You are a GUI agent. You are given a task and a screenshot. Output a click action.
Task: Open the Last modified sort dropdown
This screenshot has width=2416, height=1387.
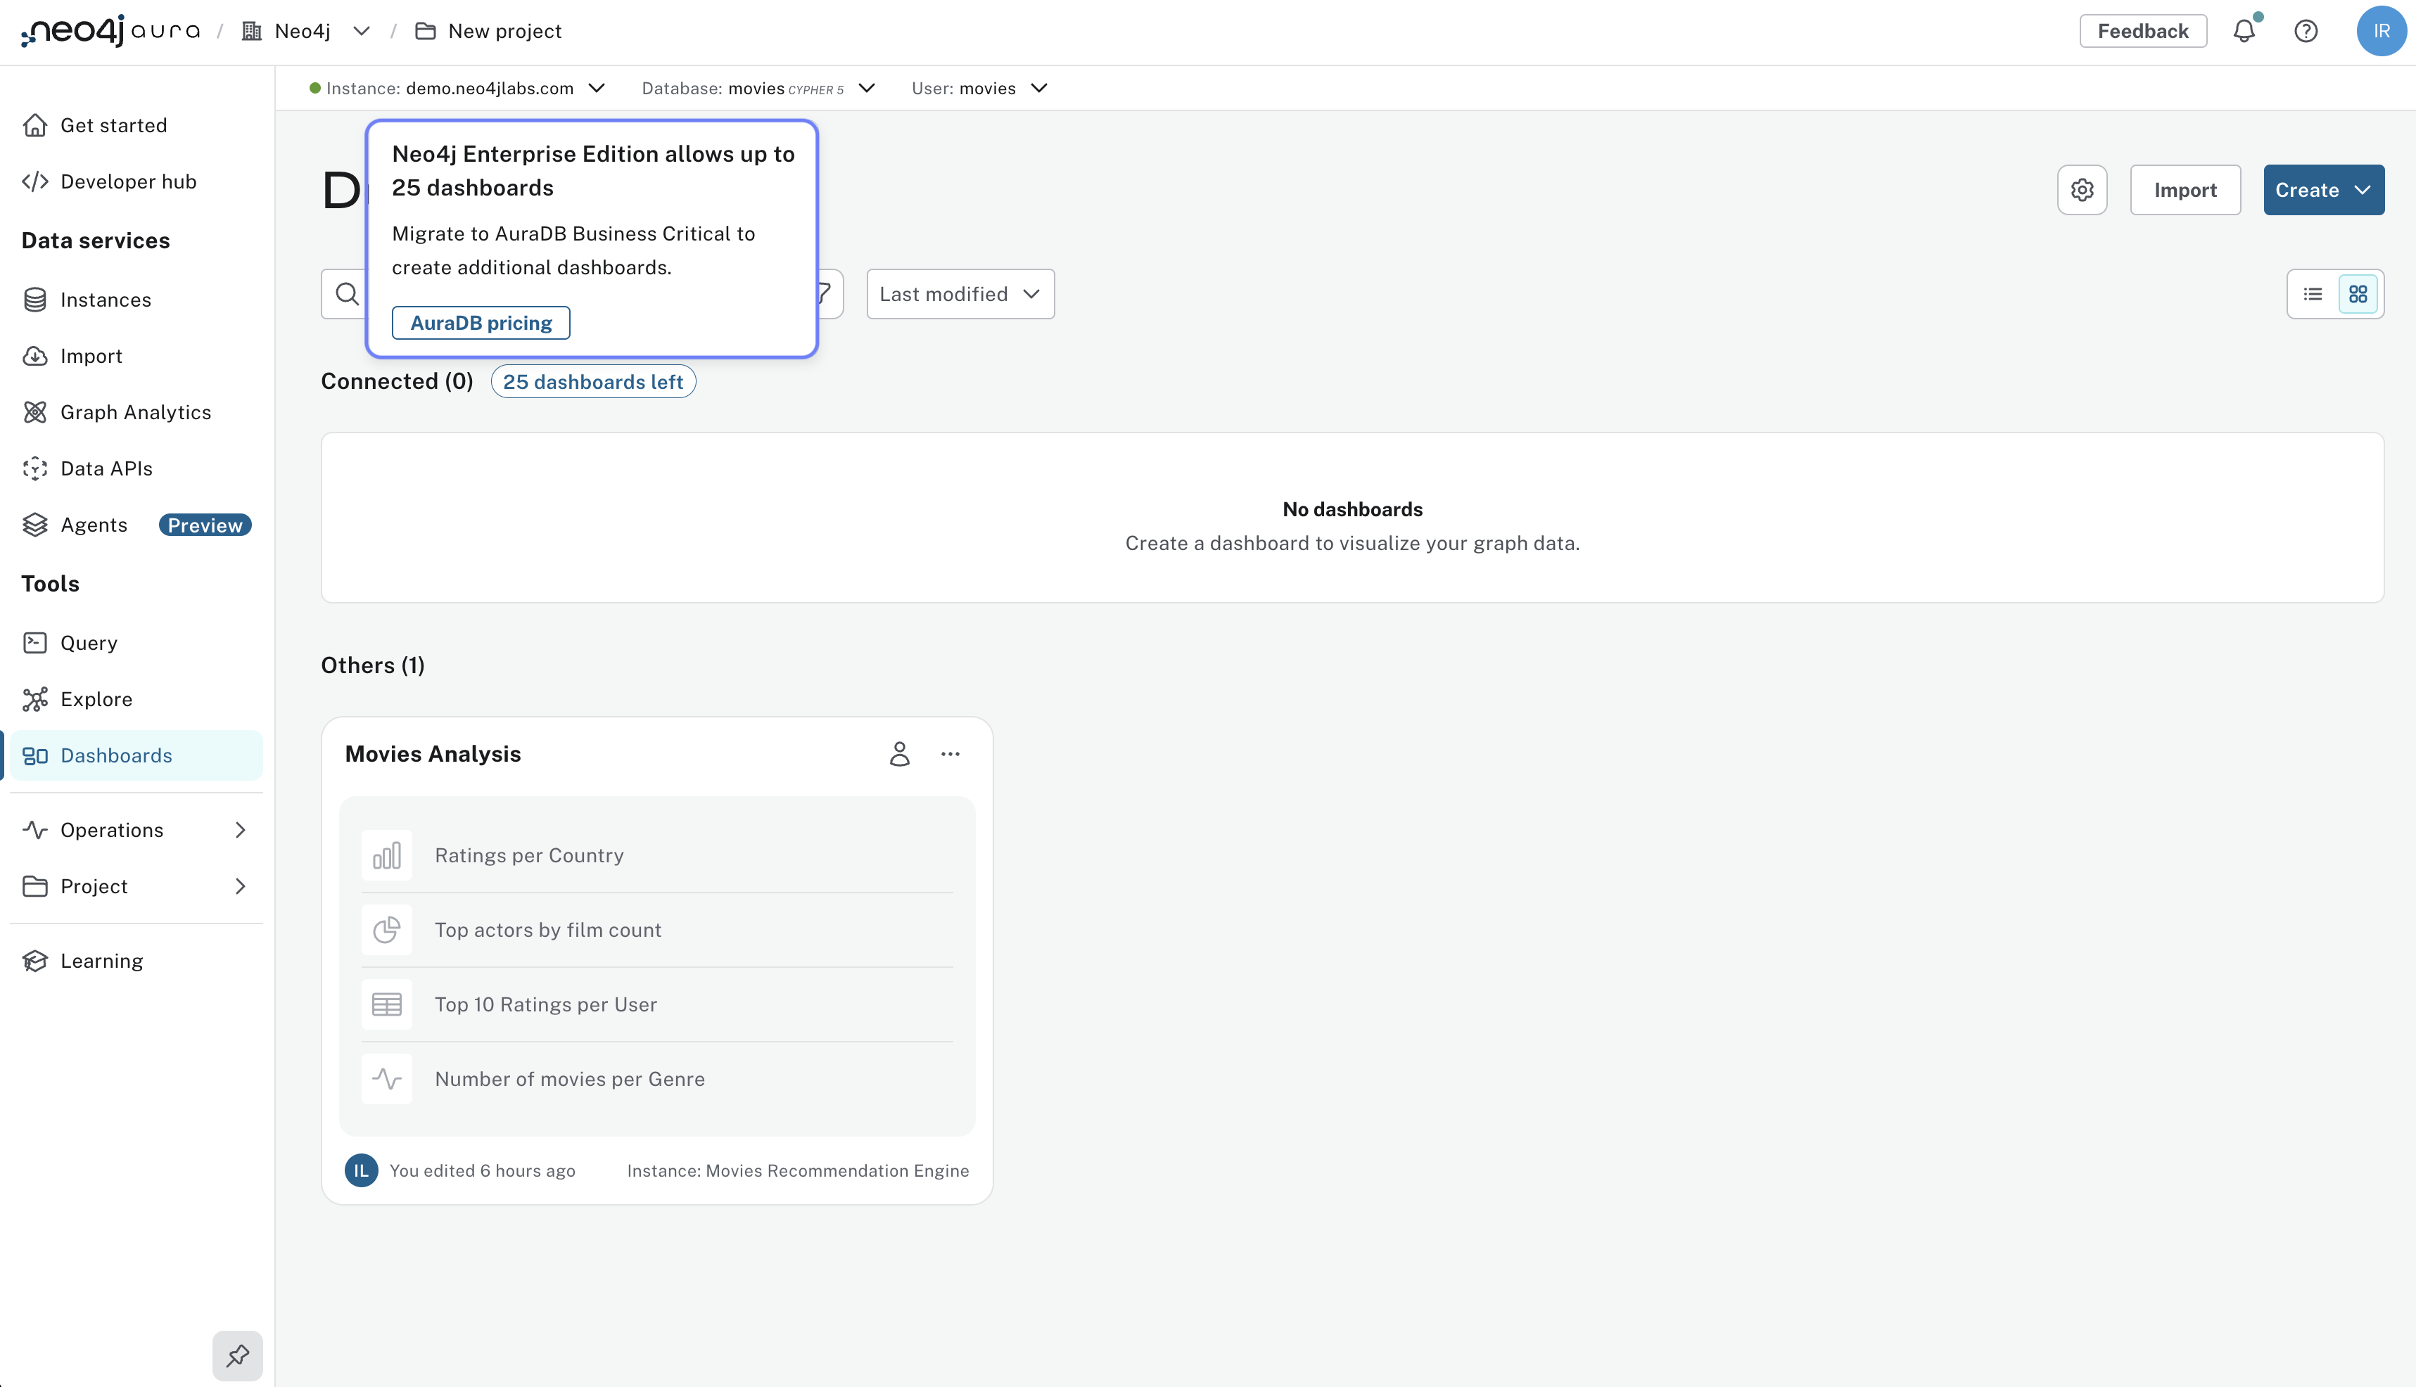pyautogui.click(x=958, y=293)
